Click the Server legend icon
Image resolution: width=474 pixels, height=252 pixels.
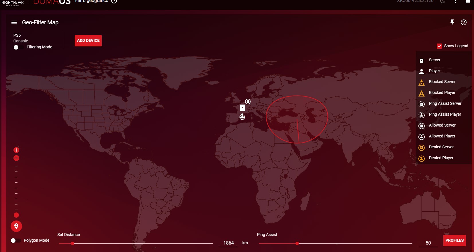[422, 60]
